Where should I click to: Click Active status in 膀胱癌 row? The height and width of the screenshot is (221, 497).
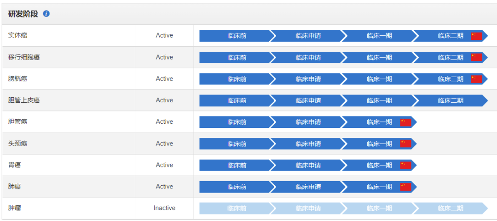click(164, 78)
